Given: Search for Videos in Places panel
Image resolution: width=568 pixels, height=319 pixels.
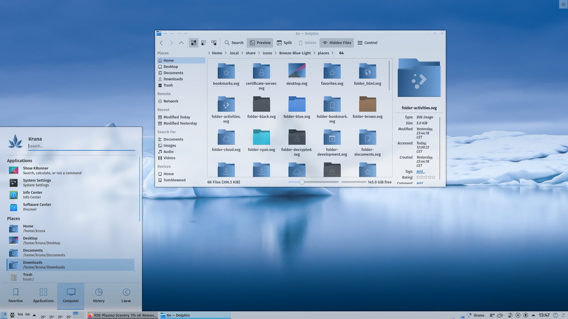Looking at the screenshot, I should (181, 158).
